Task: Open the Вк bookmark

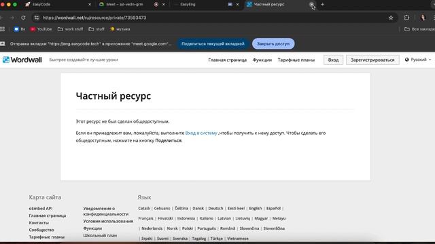Action: 20,29
